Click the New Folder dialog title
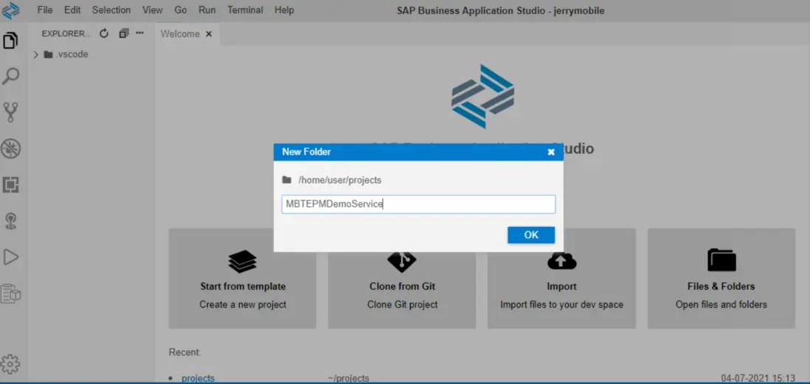The width and height of the screenshot is (810, 384). click(306, 152)
